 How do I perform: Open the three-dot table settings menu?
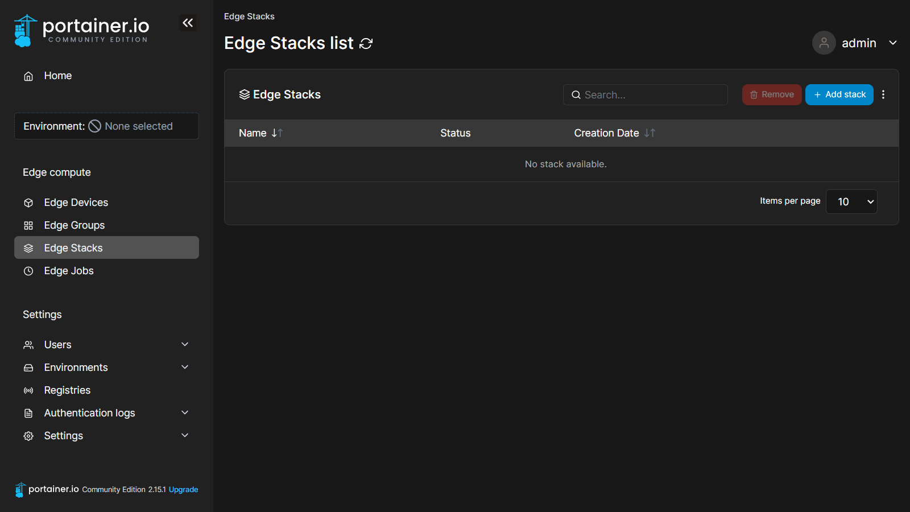pos(883,95)
